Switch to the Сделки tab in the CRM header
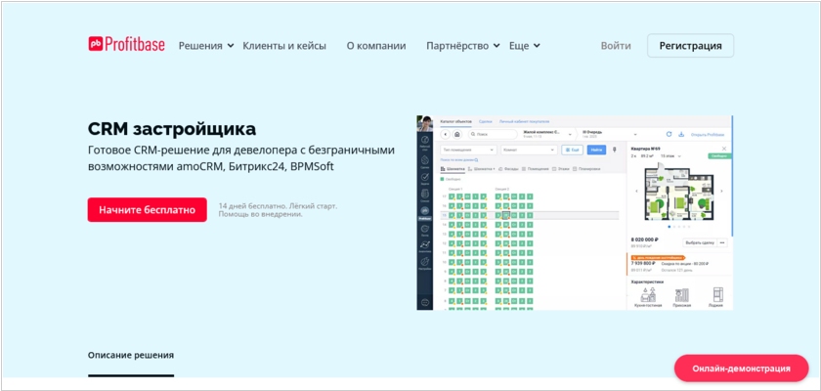Viewport: 821px width, 391px height. [x=486, y=121]
